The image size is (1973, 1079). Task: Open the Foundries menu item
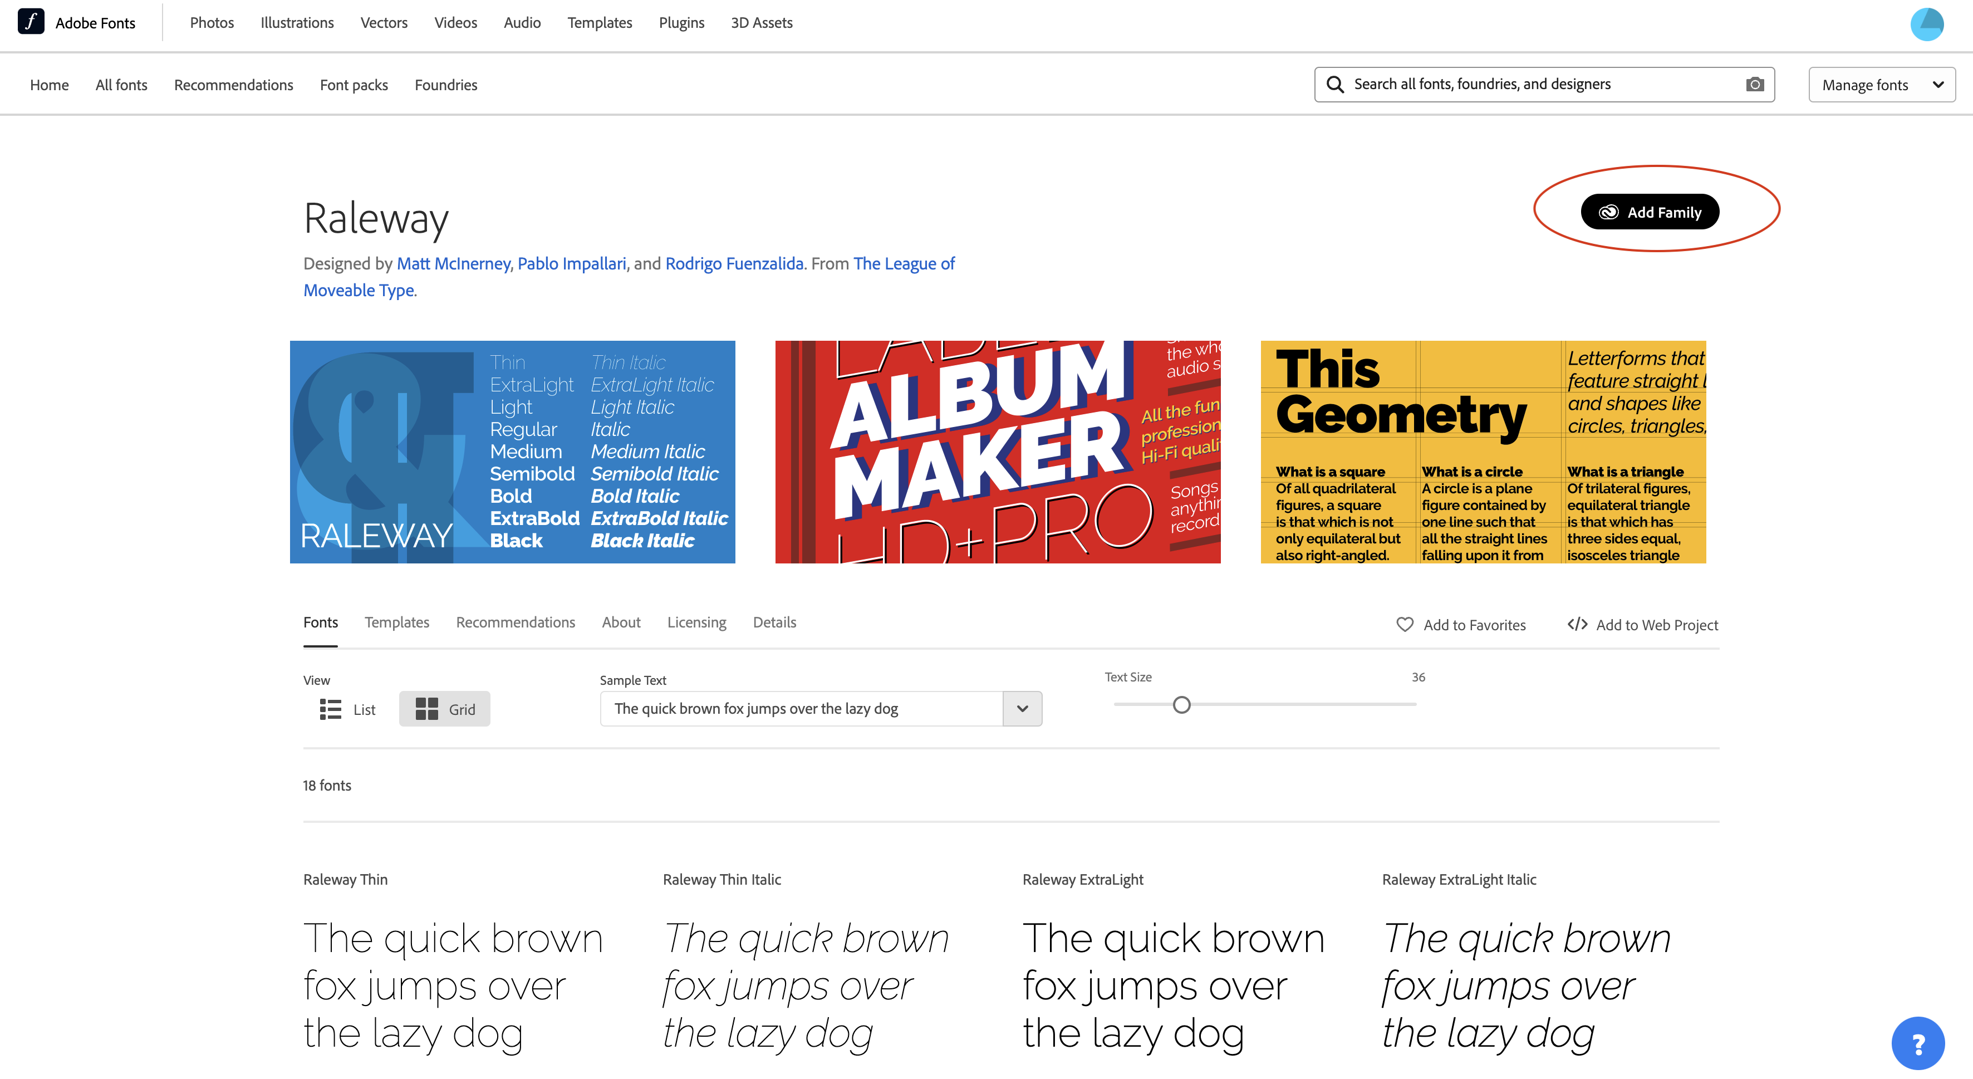tap(446, 84)
